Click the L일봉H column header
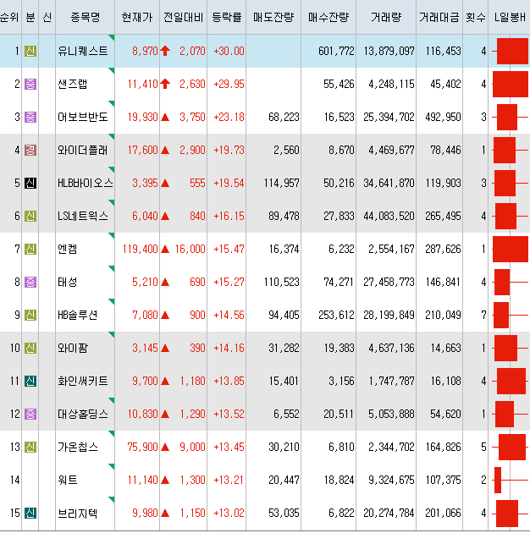Image resolution: width=530 pixels, height=533 pixels. coord(509,17)
